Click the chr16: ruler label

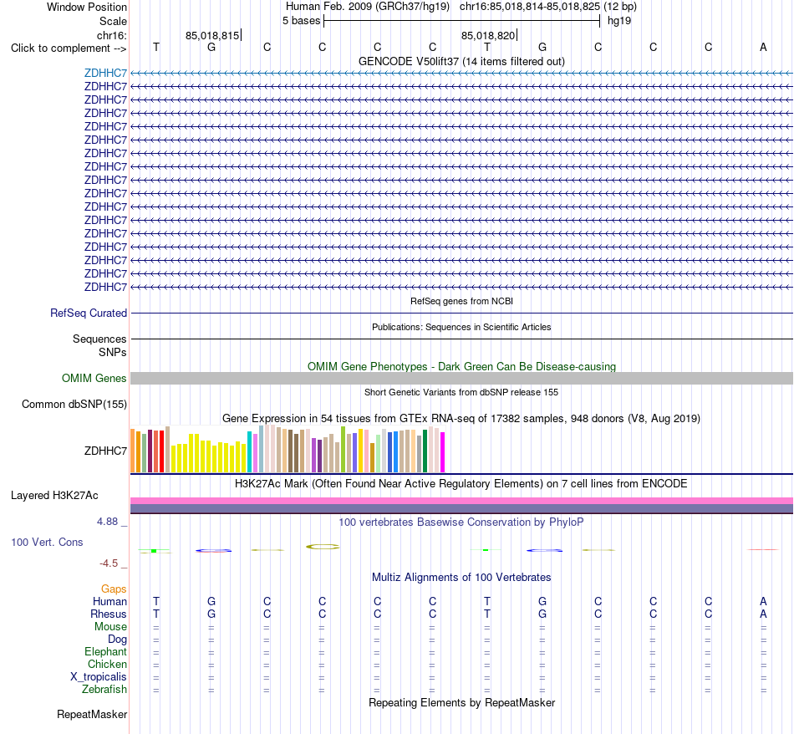(111, 35)
